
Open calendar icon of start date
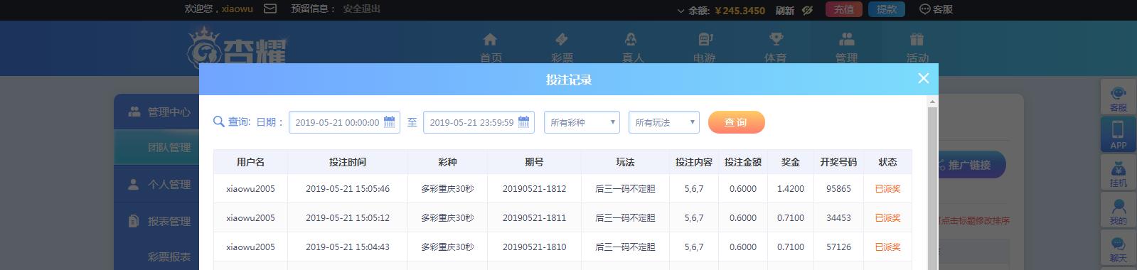pos(390,122)
